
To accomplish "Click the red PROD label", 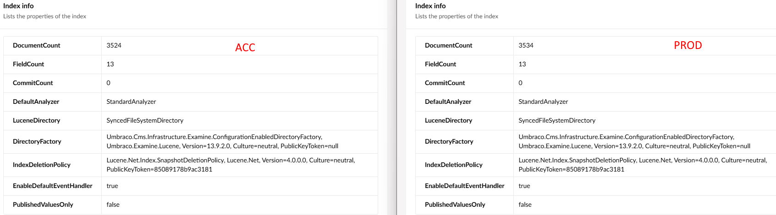I will [x=688, y=45].
